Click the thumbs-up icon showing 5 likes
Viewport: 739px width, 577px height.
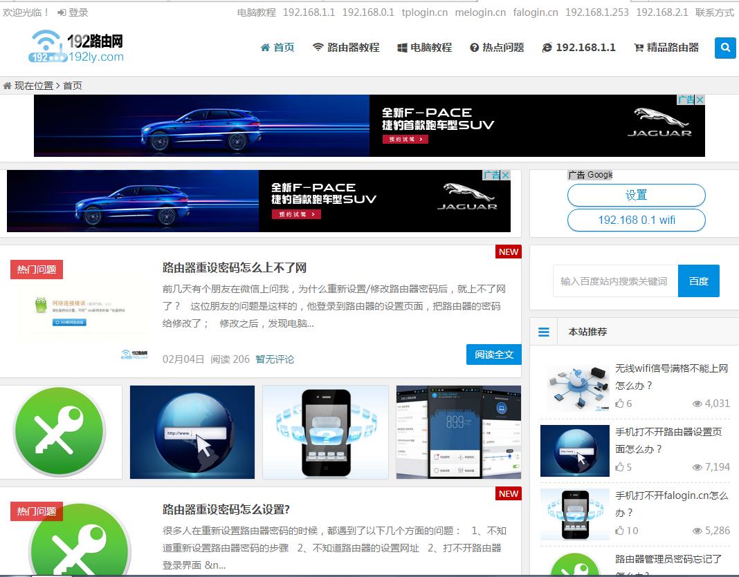619,467
